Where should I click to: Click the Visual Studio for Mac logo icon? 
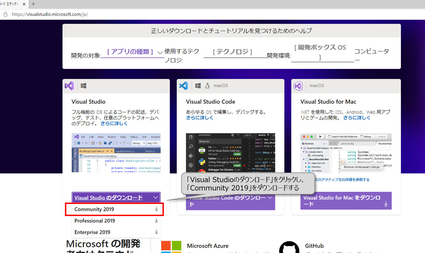(298, 86)
